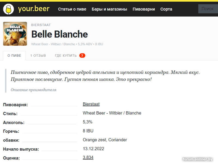This screenshot has width=218, height=165.
Task: Click the Алкоголь: label
Action: coord(14,123)
